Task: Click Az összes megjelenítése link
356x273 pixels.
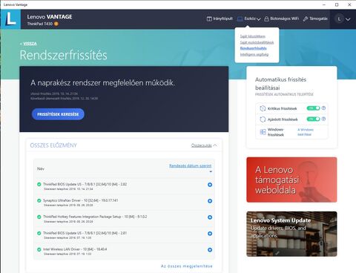Action: [x=187, y=266]
